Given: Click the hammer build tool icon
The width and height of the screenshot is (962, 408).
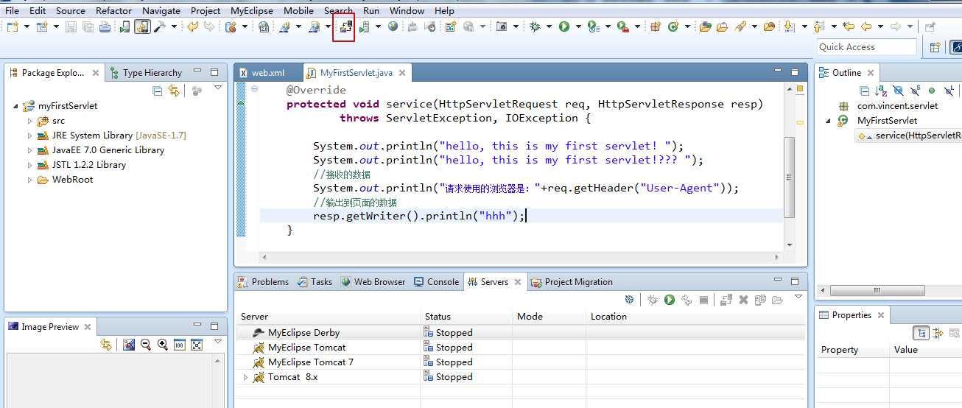Looking at the screenshot, I should tap(160, 27).
